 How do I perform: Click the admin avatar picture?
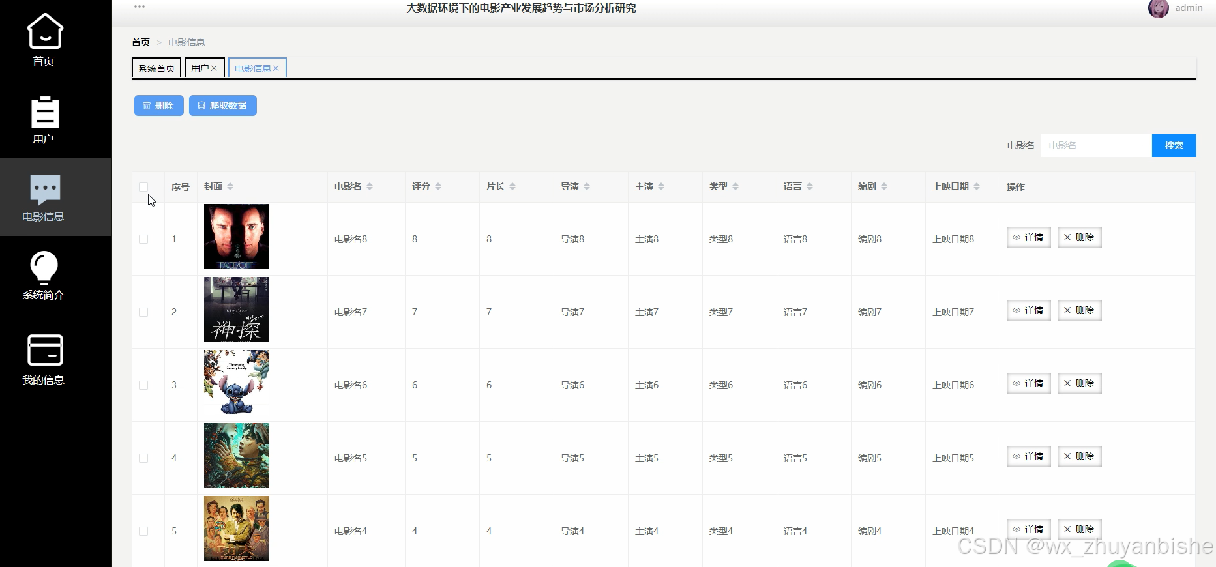tap(1158, 8)
